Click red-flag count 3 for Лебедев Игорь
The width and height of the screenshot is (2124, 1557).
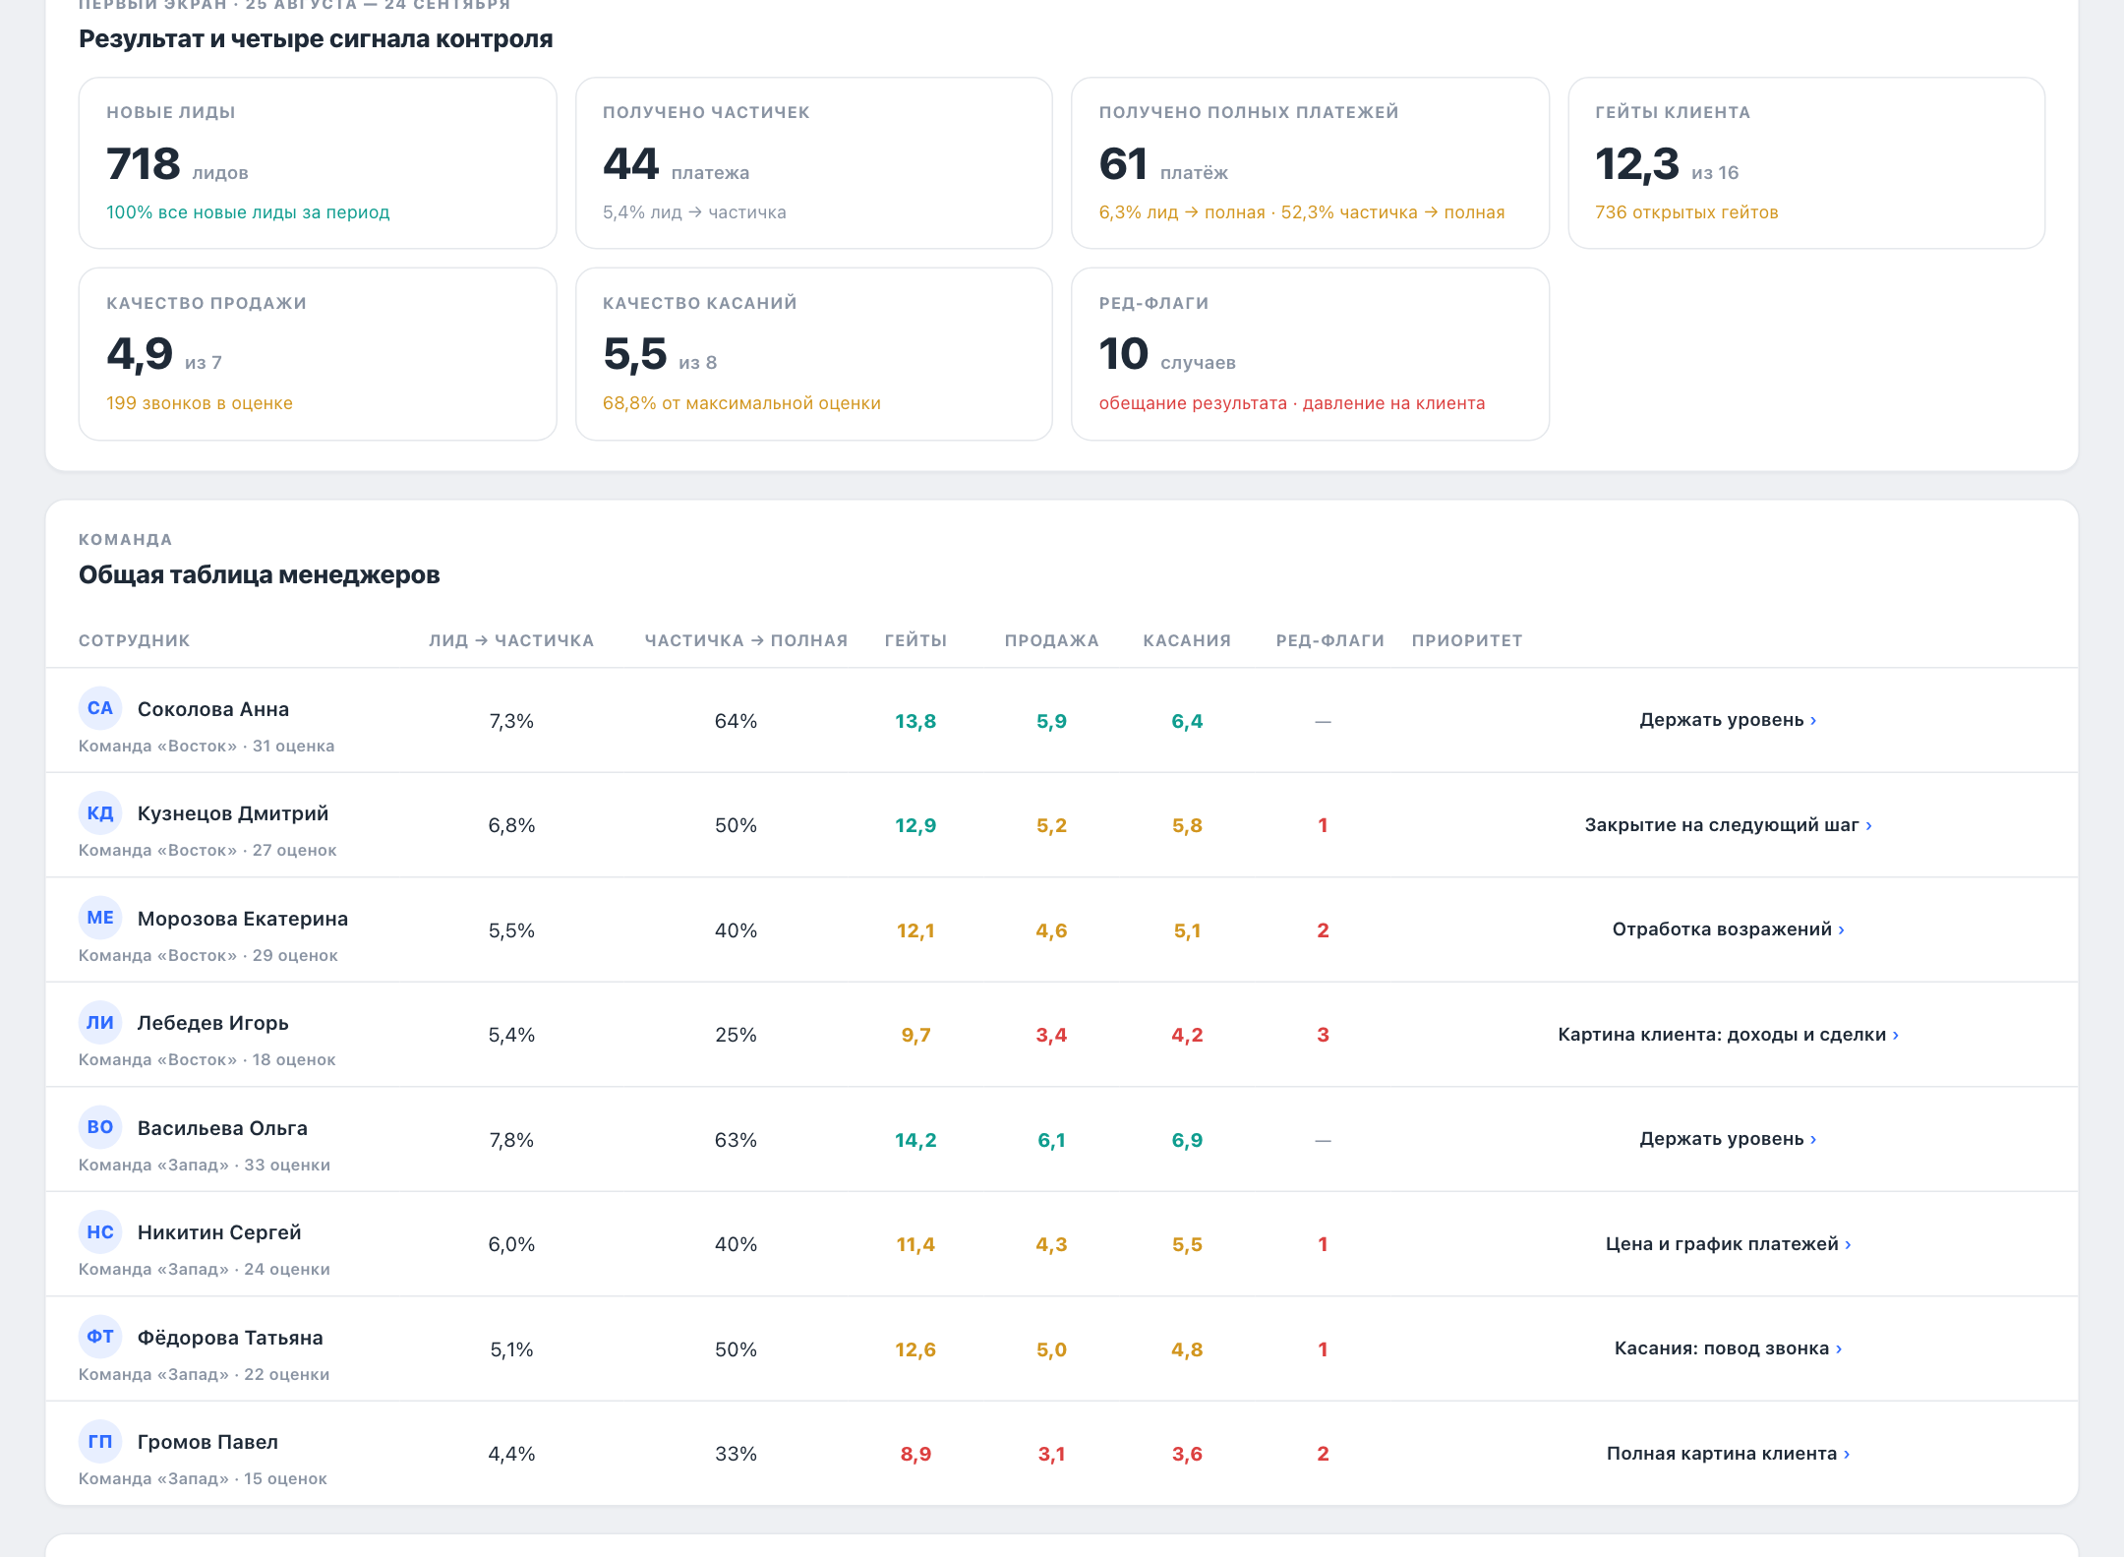(x=1323, y=1035)
